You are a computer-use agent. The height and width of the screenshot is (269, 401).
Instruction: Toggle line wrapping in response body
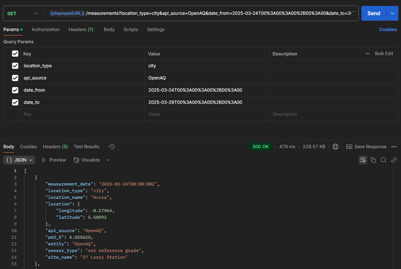[363, 160]
